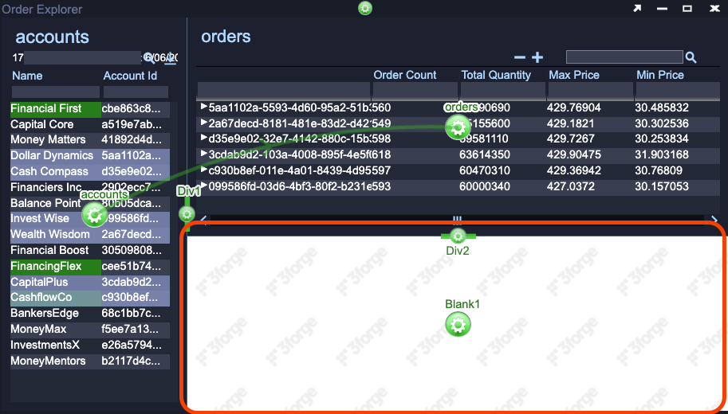The height and width of the screenshot is (414, 728).
Task: Click the Blank1 panel gear icon
Action: pyautogui.click(x=458, y=324)
